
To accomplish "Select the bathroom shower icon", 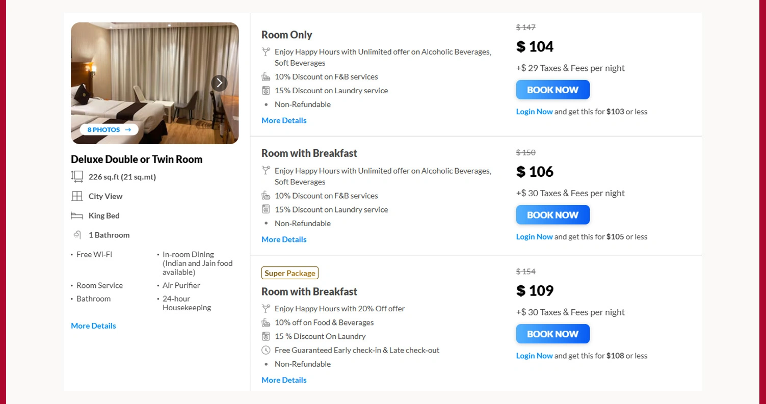I will click(78, 234).
